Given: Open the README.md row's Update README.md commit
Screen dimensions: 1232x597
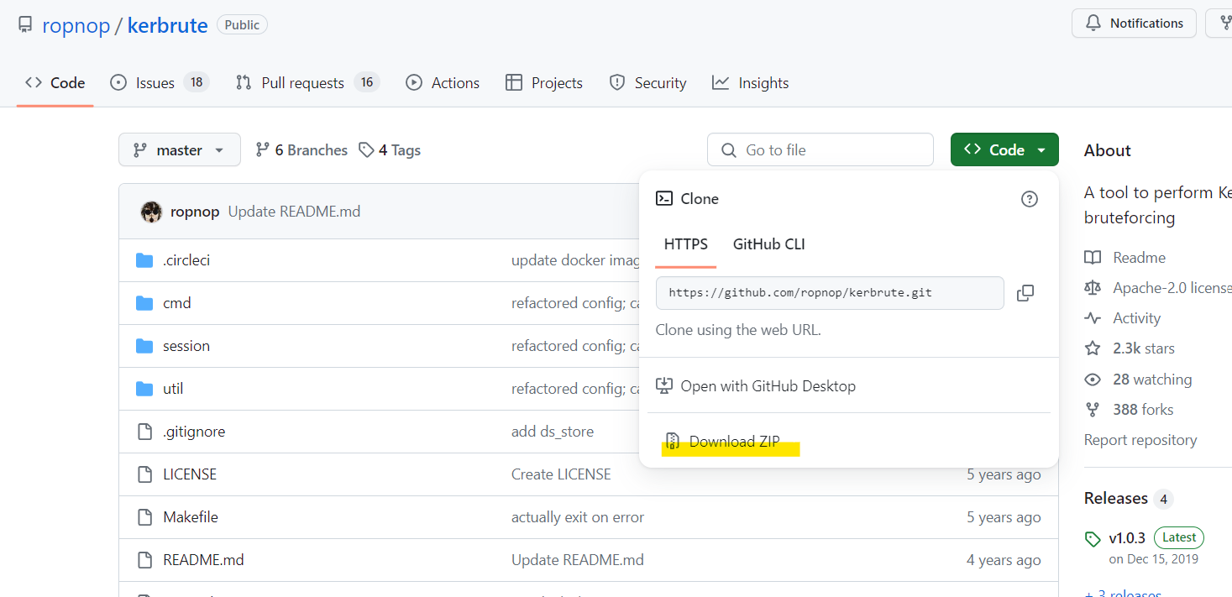Looking at the screenshot, I should (x=578, y=560).
